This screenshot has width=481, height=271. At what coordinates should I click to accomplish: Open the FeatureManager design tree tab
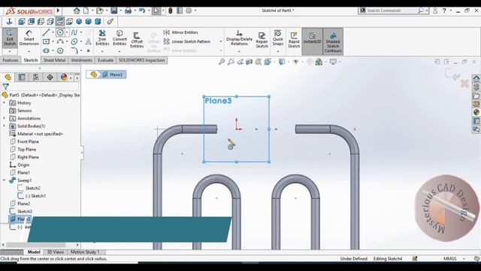(8, 77)
